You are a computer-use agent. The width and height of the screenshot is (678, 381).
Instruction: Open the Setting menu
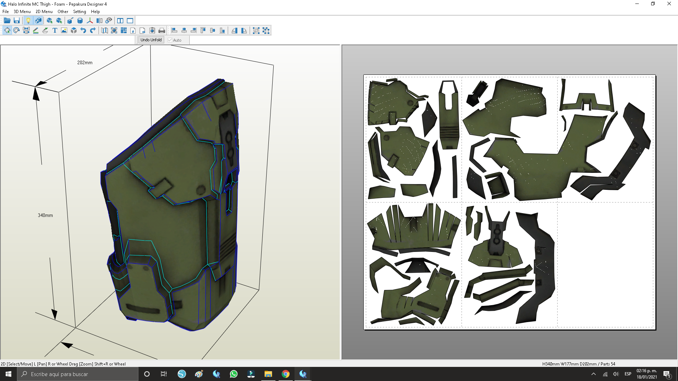(79, 12)
